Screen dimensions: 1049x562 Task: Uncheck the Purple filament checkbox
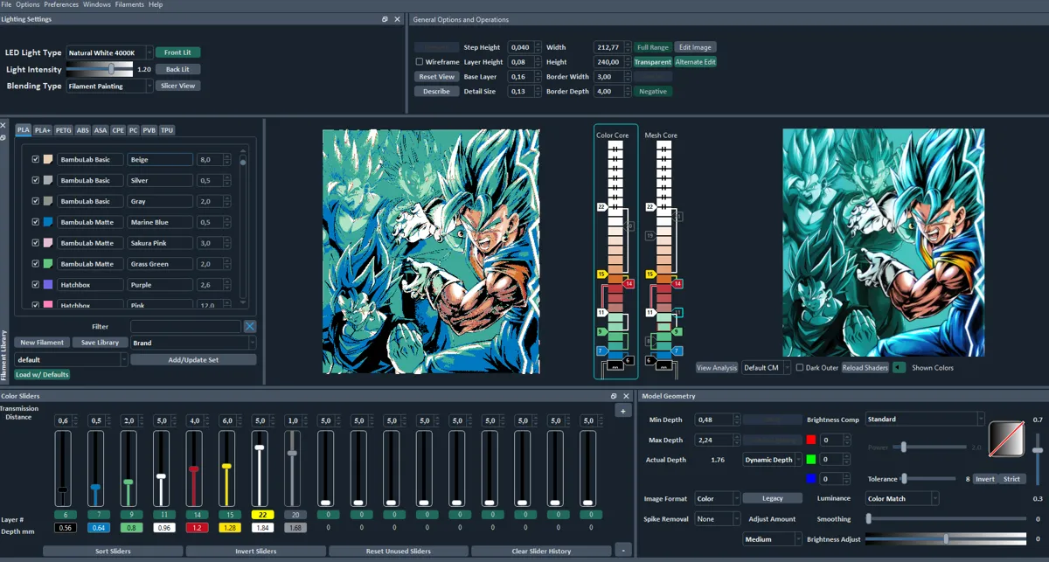pos(36,284)
